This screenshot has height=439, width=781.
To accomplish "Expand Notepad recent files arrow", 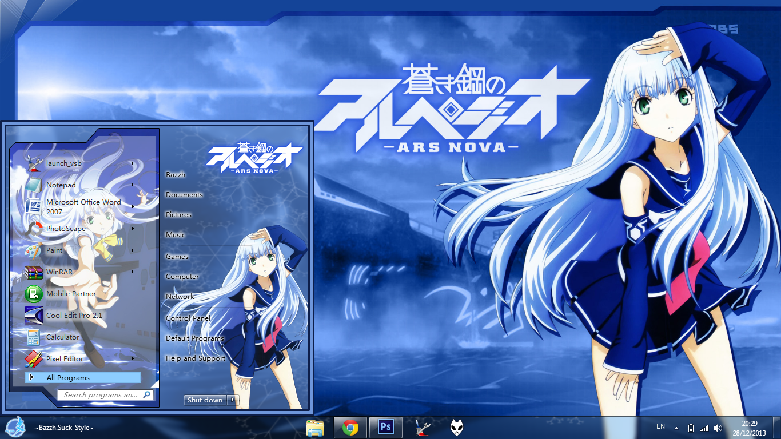I will tap(133, 185).
